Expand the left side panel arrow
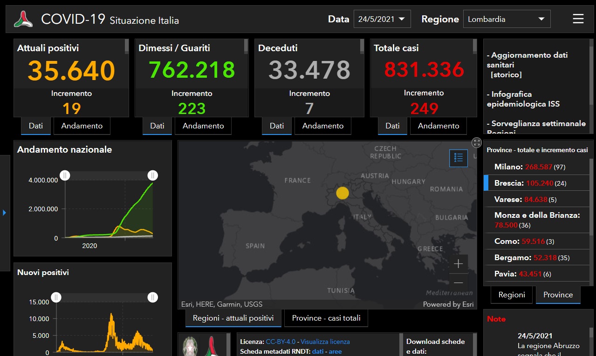This screenshot has height=356, width=596. point(5,213)
